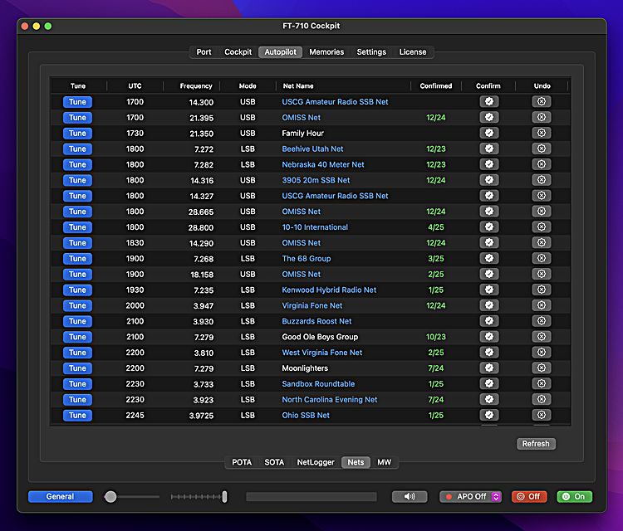Screen dimensions: 623x531
Task: Open the Settings tab
Action: click(371, 52)
